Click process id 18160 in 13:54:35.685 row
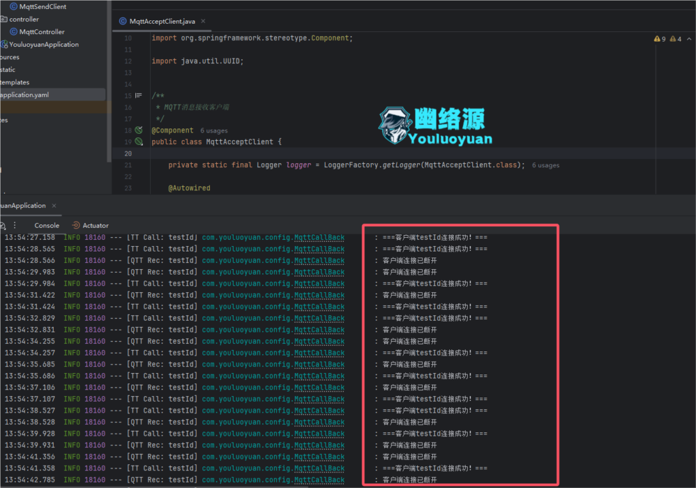Viewport: 696px width, 488px height. coord(95,364)
